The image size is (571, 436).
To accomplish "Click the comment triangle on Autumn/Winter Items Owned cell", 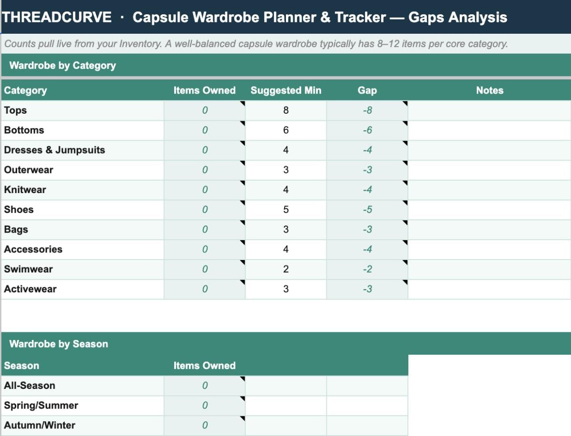I will click(x=242, y=419).
